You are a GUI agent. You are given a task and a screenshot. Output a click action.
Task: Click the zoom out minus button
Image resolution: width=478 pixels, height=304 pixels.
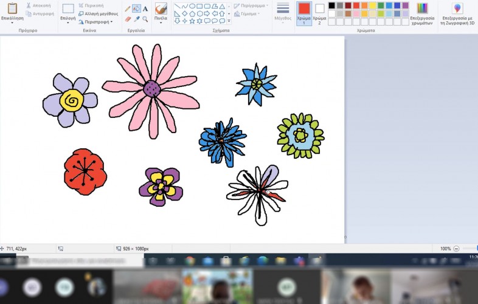tap(456, 249)
